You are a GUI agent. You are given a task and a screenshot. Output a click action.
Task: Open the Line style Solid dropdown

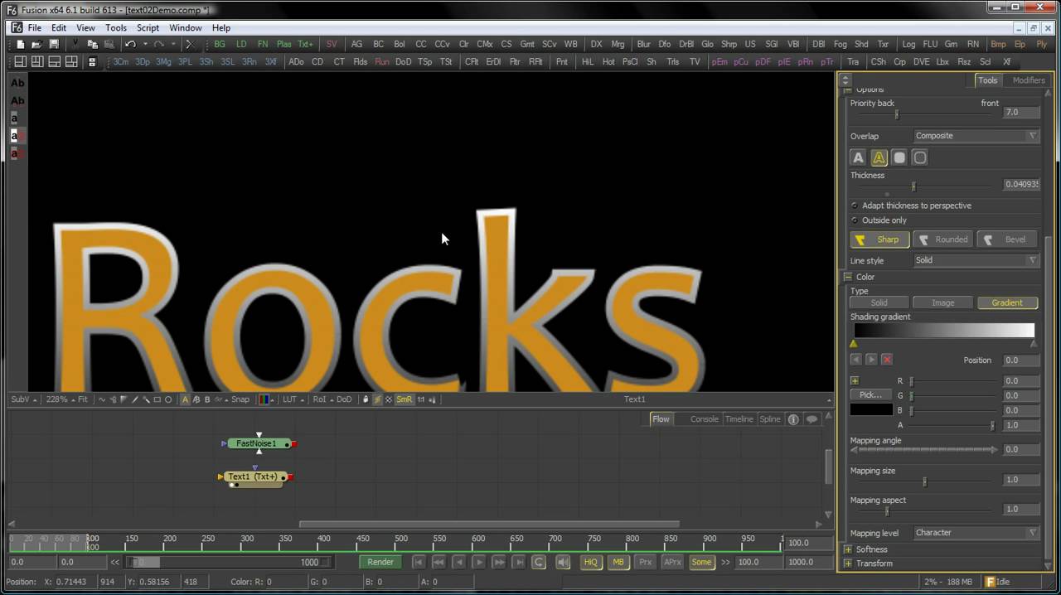click(976, 260)
